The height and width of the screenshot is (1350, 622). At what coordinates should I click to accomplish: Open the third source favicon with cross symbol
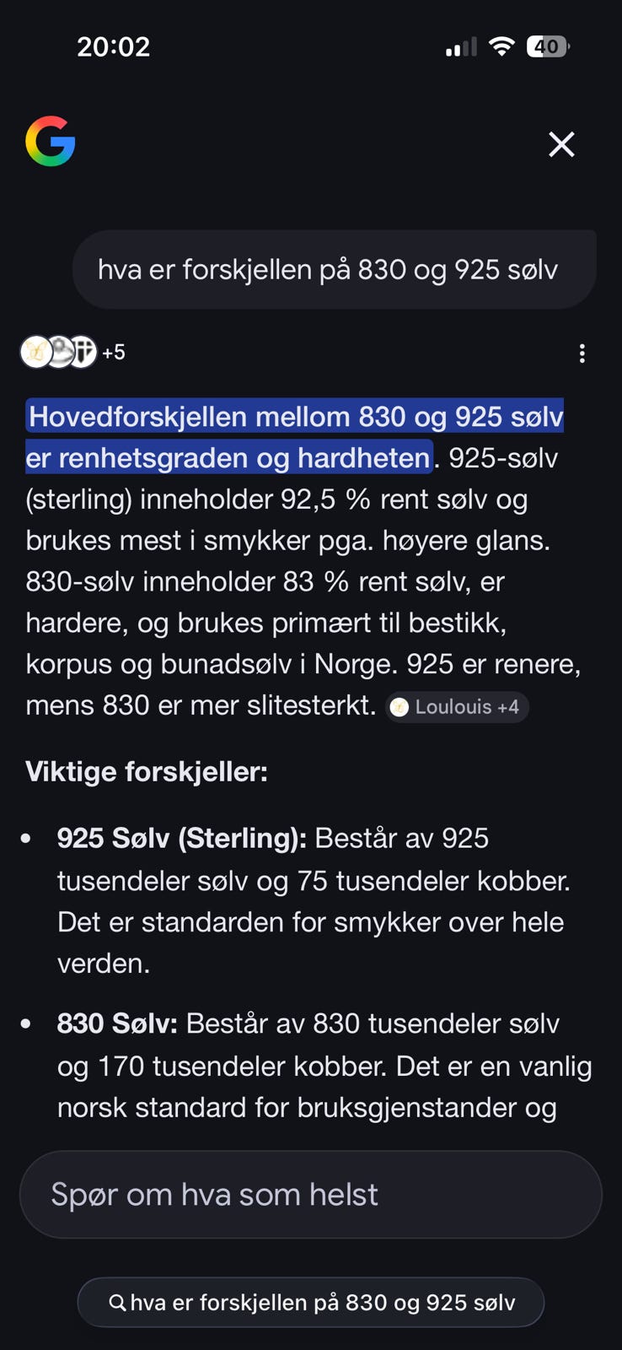point(82,352)
